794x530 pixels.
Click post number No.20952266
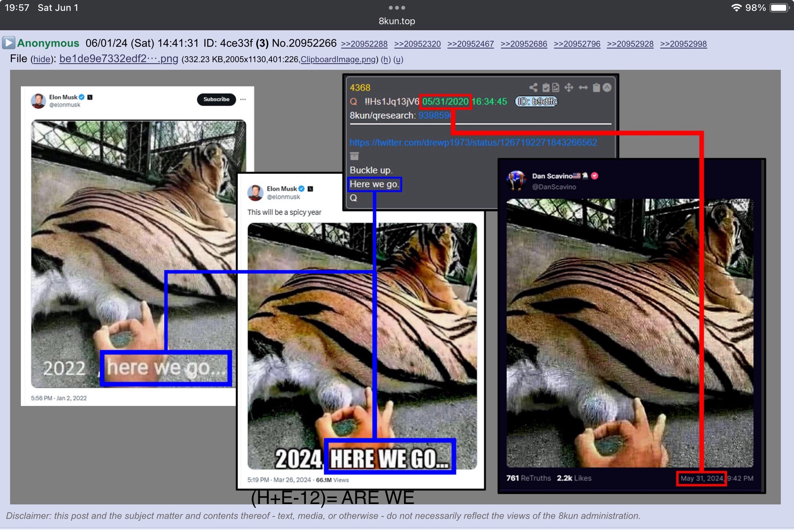pos(304,43)
